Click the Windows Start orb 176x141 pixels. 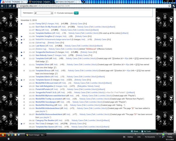coord(3,135)
